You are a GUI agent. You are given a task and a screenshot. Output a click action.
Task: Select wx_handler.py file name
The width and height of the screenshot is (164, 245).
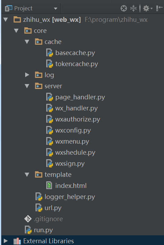77,108
